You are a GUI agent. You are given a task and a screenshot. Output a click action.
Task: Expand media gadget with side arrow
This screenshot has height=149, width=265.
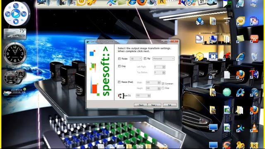click(29, 14)
